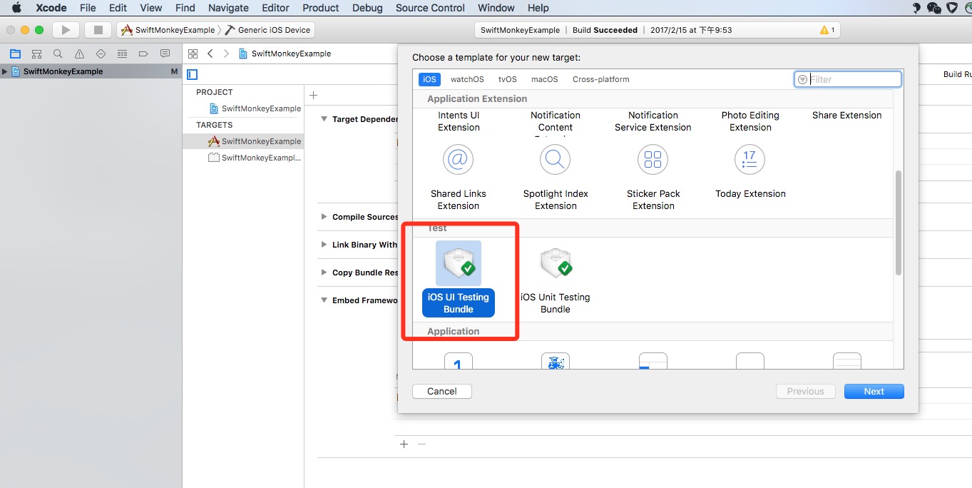The width and height of the screenshot is (972, 488).
Task: Expand SwiftMonkeyExample project in navigator
Action: point(5,71)
